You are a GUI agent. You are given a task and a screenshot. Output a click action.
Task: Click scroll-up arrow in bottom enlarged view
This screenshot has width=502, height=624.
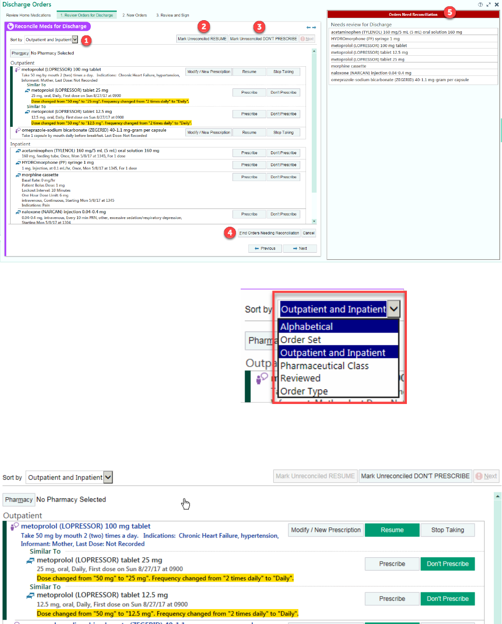click(498, 496)
